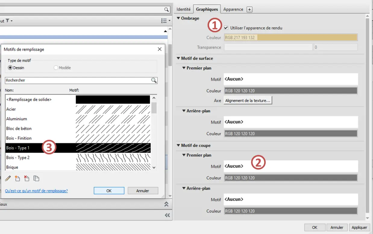Image resolution: width=373 pixels, height=234 pixels.
Task: Delete the selected fill pattern
Action: tap(27, 178)
